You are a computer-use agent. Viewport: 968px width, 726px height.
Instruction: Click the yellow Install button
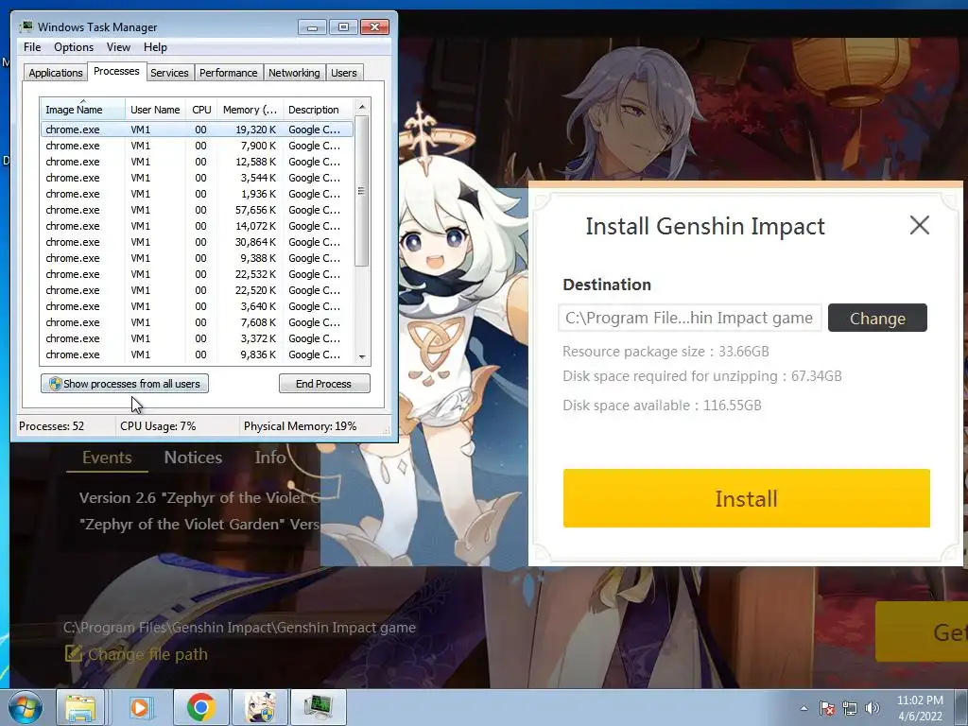747,498
